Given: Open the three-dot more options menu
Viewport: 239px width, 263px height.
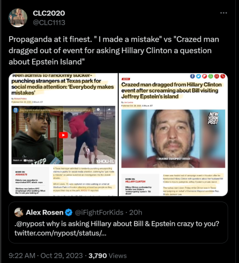Looking at the screenshot, I should [x=224, y=13].
